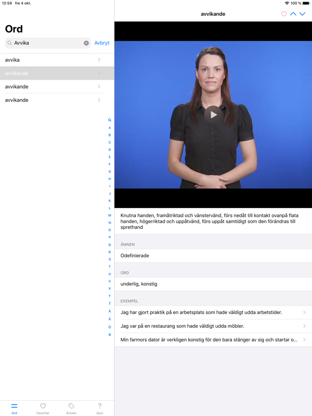The image size is (312, 416).
Task: Clear the search field text
Action: pyautogui.click(x=86, y=43)
